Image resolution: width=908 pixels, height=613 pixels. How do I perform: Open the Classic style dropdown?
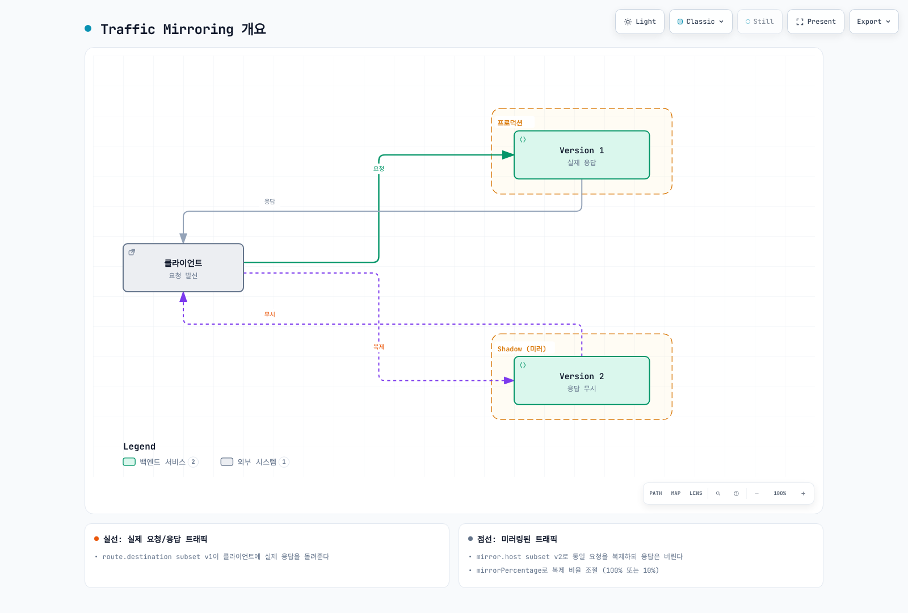point(700,22)
